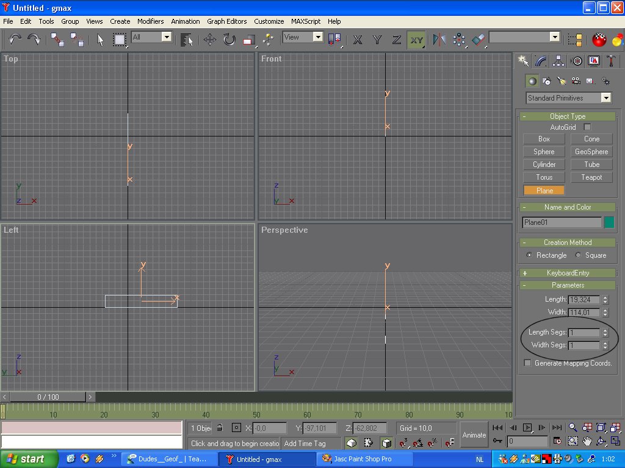Screen dimensions: 625x468
Task: Restrict transform to Z axis
Action: (x=397, y=40)
